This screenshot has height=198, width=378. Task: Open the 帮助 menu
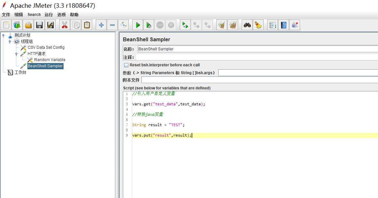coord(74,15)
